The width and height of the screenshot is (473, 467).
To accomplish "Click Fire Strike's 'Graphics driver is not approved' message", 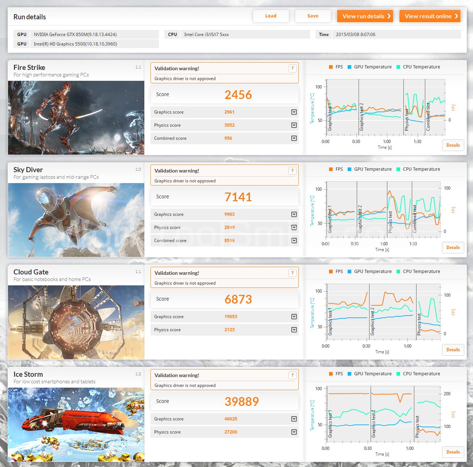I will (185, 79).
